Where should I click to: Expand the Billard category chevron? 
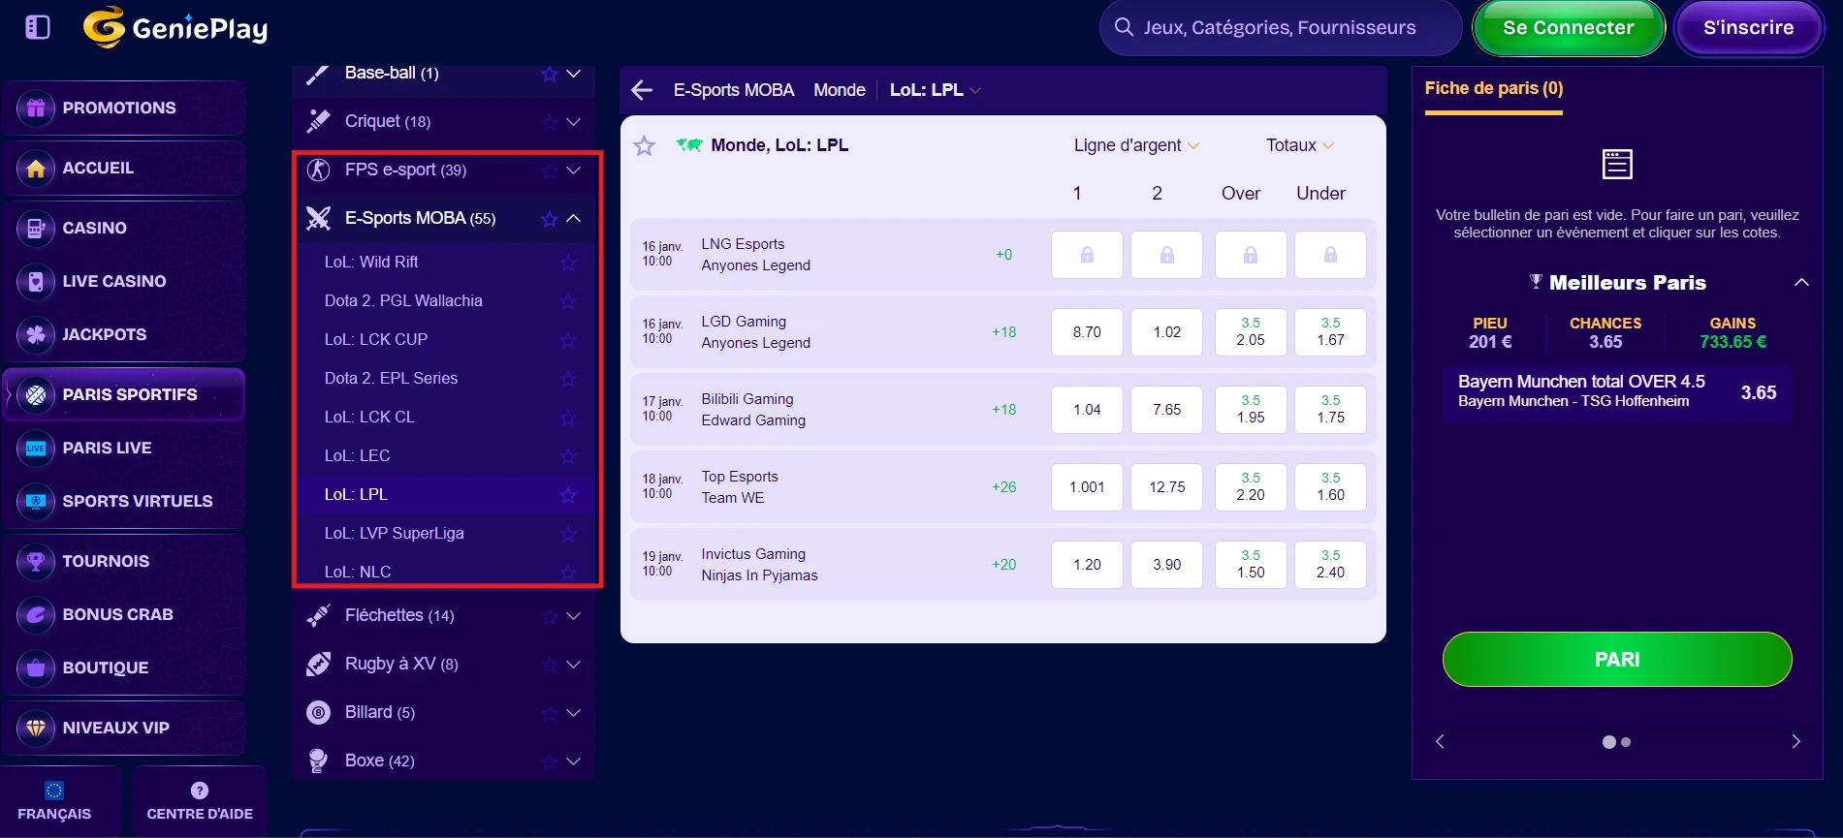click(574, 712)
